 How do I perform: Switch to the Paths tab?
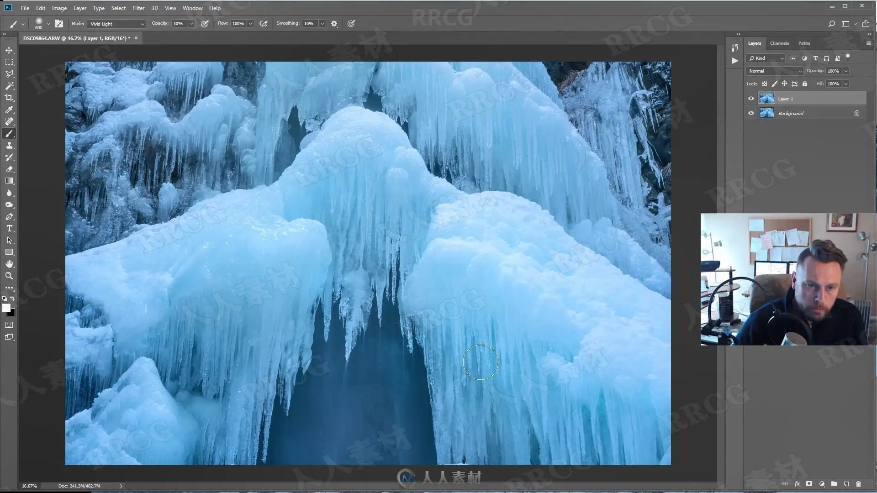[804, 43]
